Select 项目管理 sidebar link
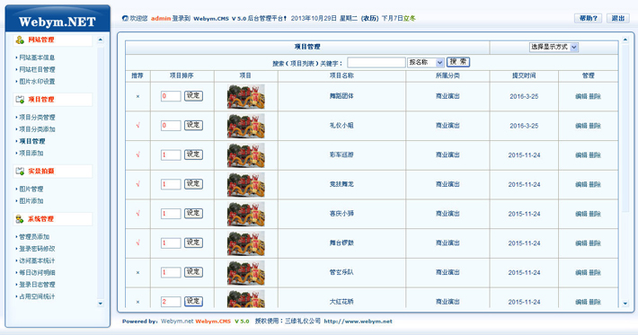 [32, 141]
